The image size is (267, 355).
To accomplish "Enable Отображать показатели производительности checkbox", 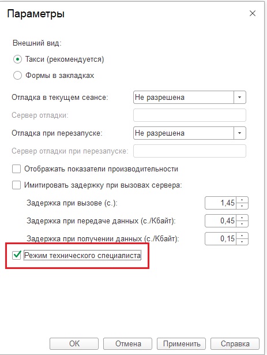I will point(16,169).
